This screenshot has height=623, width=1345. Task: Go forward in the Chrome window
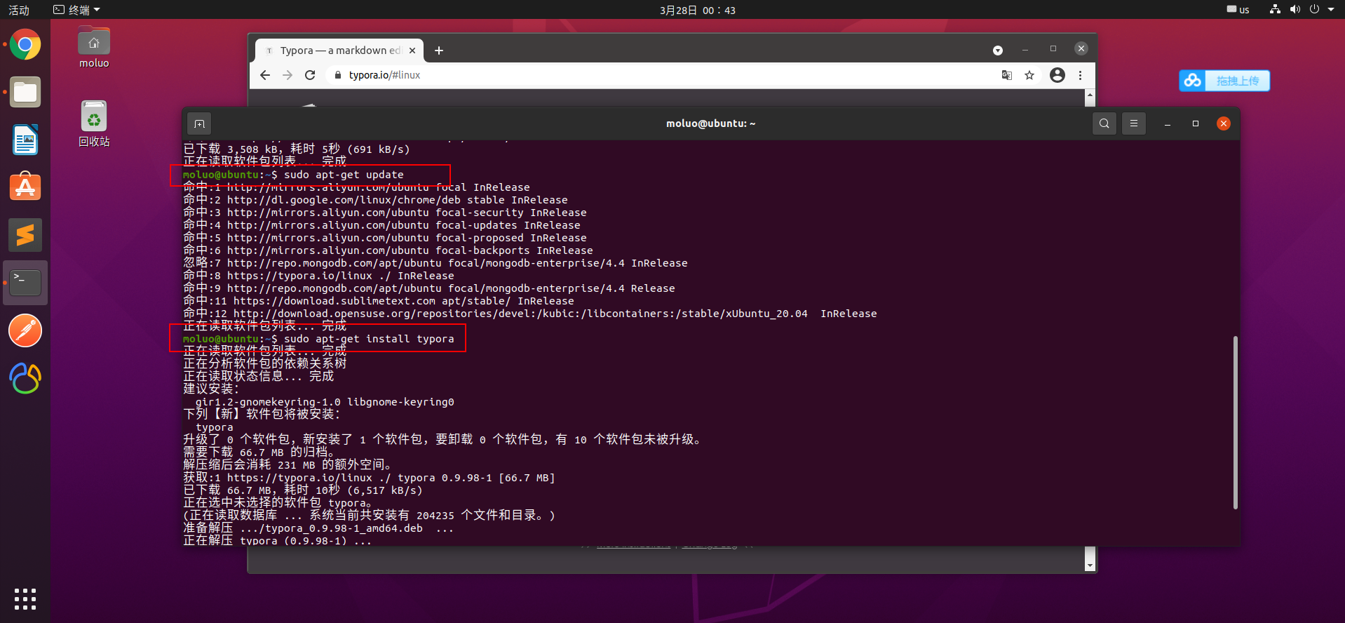pyautogui.click(x=288, y=75)
